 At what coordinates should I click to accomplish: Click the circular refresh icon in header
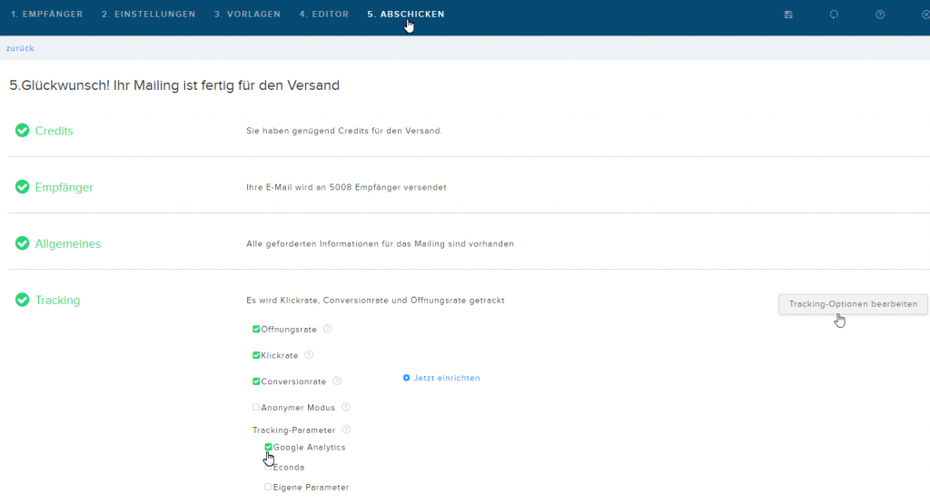[834, 15]
